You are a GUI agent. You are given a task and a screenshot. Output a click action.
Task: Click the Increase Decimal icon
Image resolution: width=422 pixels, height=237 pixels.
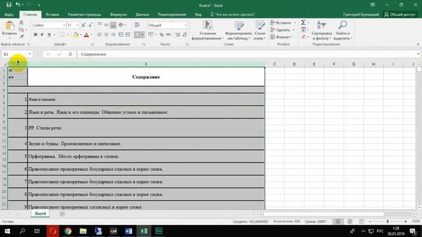(x=177, y=35)
